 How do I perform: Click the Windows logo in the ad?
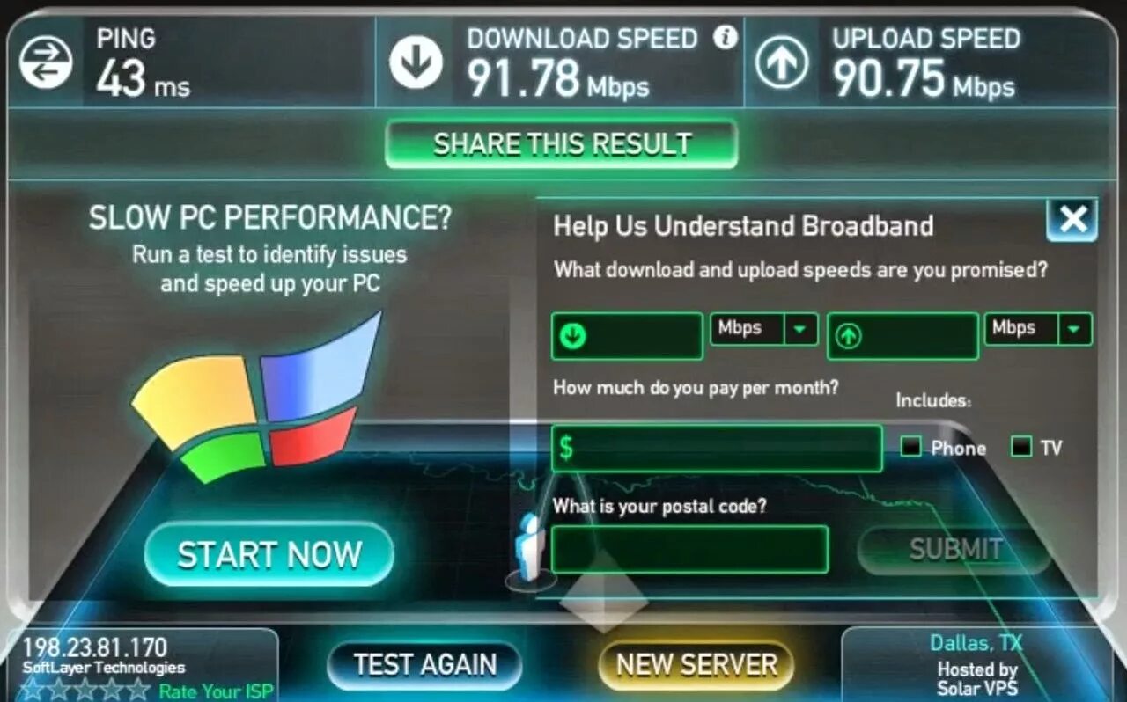255,398
